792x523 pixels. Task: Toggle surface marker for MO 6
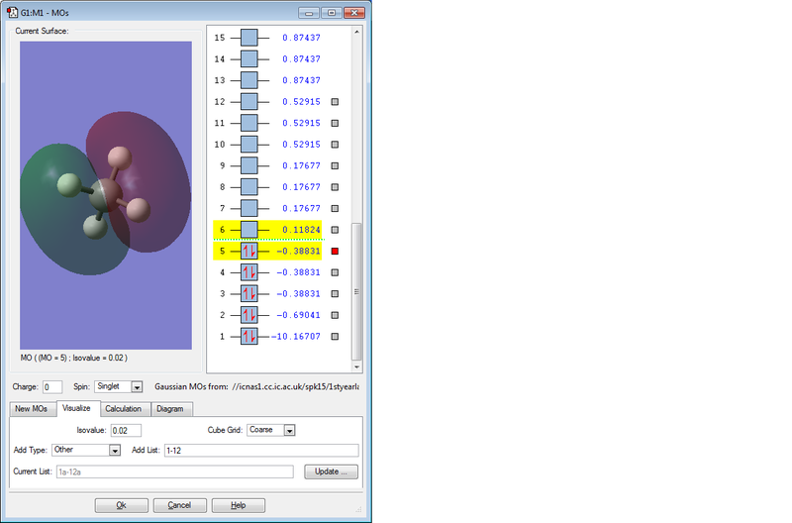click(335, 230)
